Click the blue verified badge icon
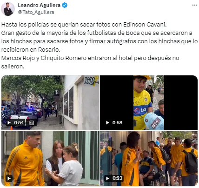This screenshot has width=199, height=188. 65,5
